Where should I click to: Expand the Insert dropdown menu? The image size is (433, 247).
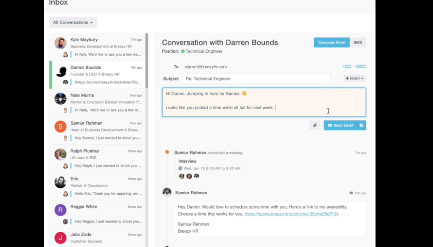pos(355,79)
